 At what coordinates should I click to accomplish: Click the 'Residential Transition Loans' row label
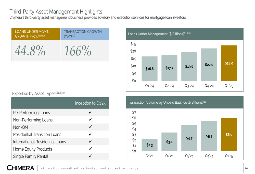point(37,134)
